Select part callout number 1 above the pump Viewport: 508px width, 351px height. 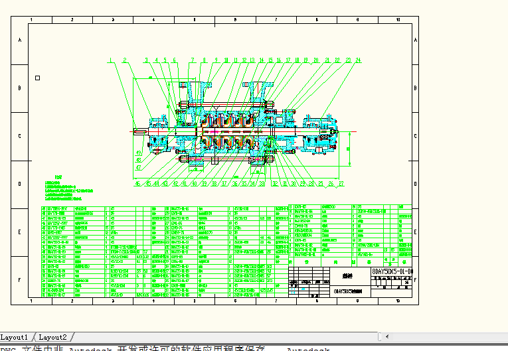pos(110,60)
